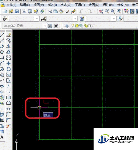Click the Zoom Previous icon

119,12
